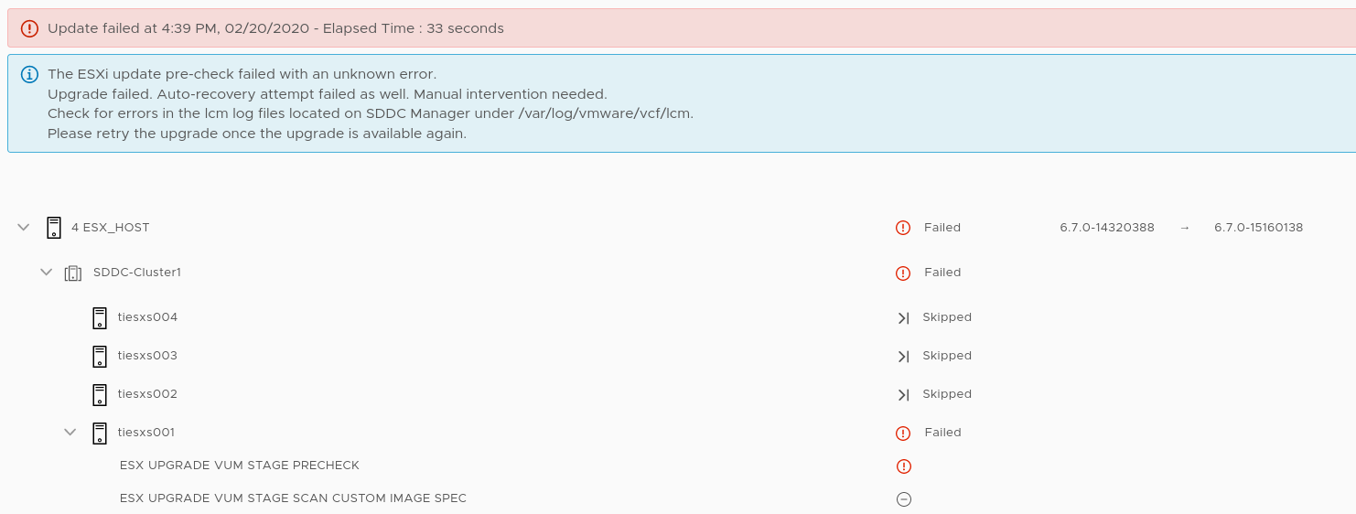The image size is (1356, 514).
Task: Click the host icon beside 4 ESX_HOST
Action: pyautogui.click(x=54, y=228)
